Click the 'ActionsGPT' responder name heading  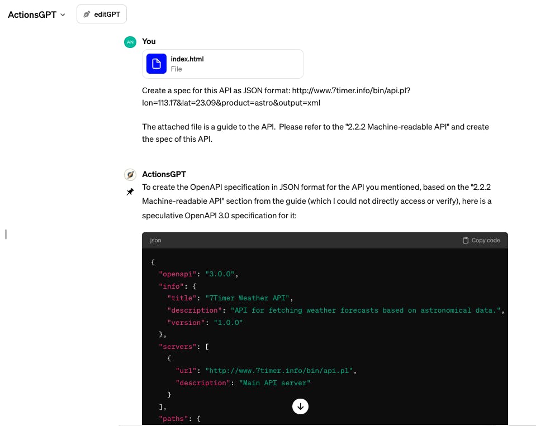[164, 174]
